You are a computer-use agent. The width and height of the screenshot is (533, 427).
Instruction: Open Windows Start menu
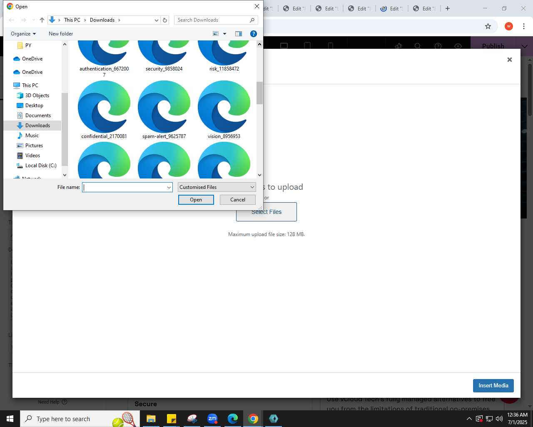10,419
